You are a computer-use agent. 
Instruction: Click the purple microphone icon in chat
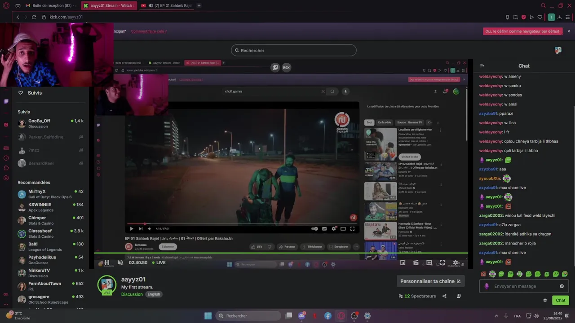click(487, 286)
